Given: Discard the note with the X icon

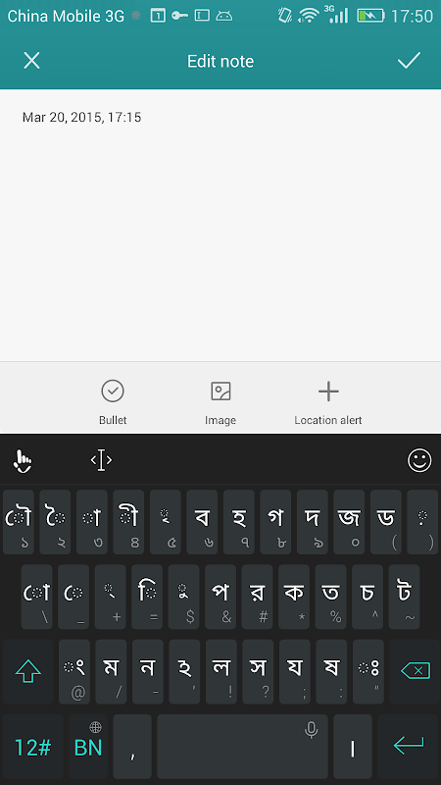Looking at the screenshot, I should [31, 61].
